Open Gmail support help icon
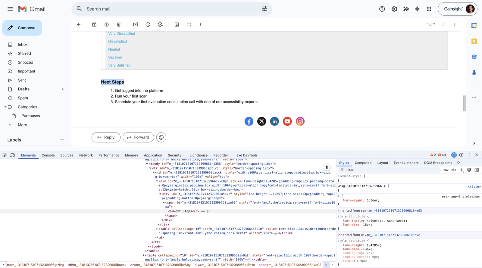 382,9
